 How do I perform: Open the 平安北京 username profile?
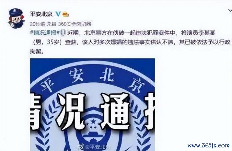41,14
